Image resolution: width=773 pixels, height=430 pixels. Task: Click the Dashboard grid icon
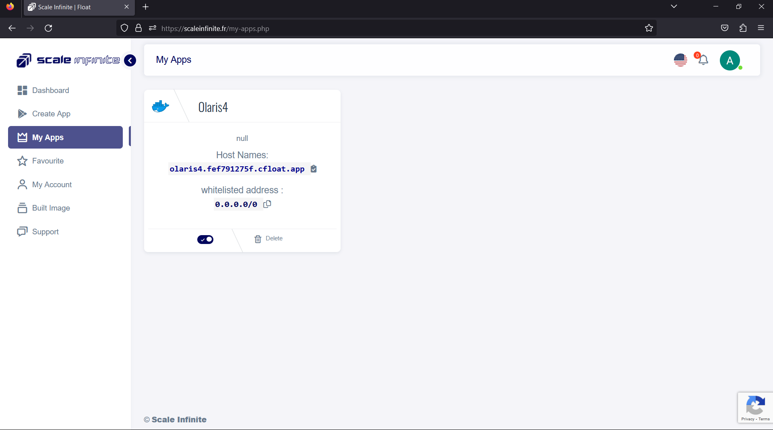point(22,91)
